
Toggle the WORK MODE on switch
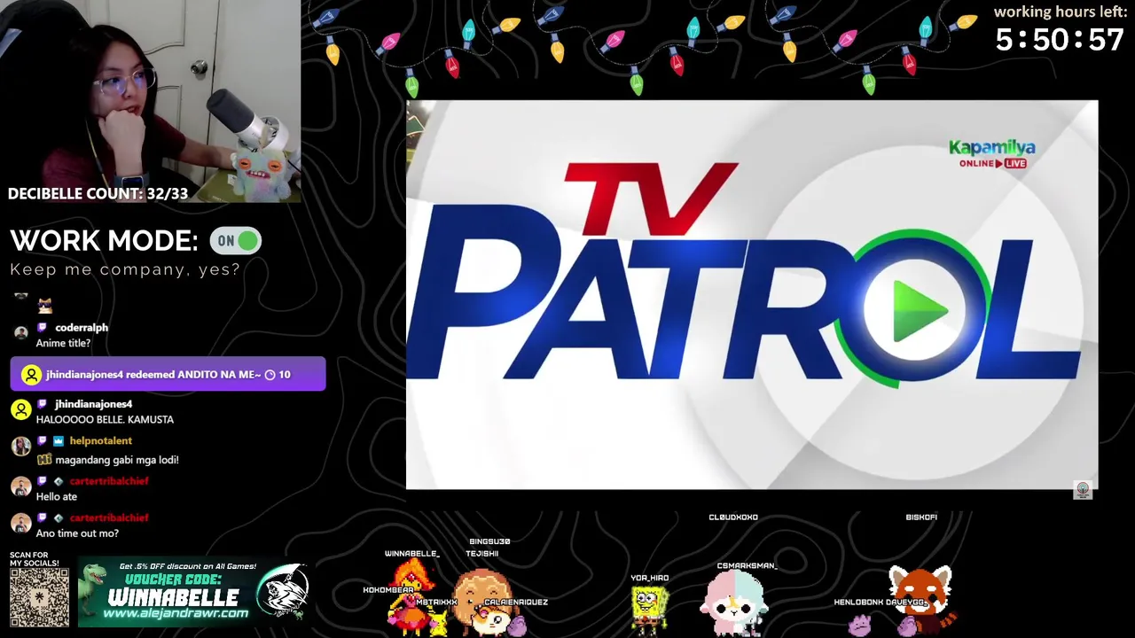click(x=235, y=241)
